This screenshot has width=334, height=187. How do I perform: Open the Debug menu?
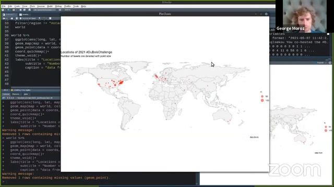[58, 6]
